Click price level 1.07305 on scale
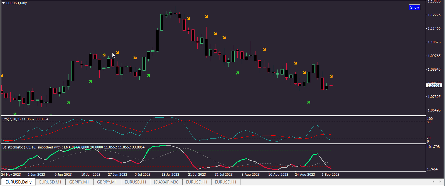The image size is (445, 186). pos(434,97)
